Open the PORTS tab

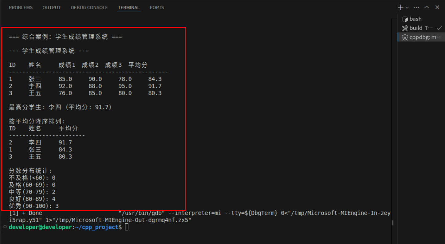click(157, 7)
